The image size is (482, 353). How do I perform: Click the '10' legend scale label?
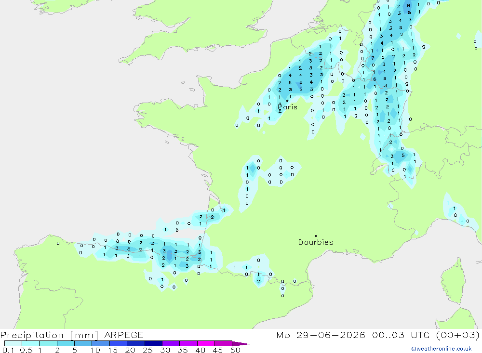(x=95, y=350)
